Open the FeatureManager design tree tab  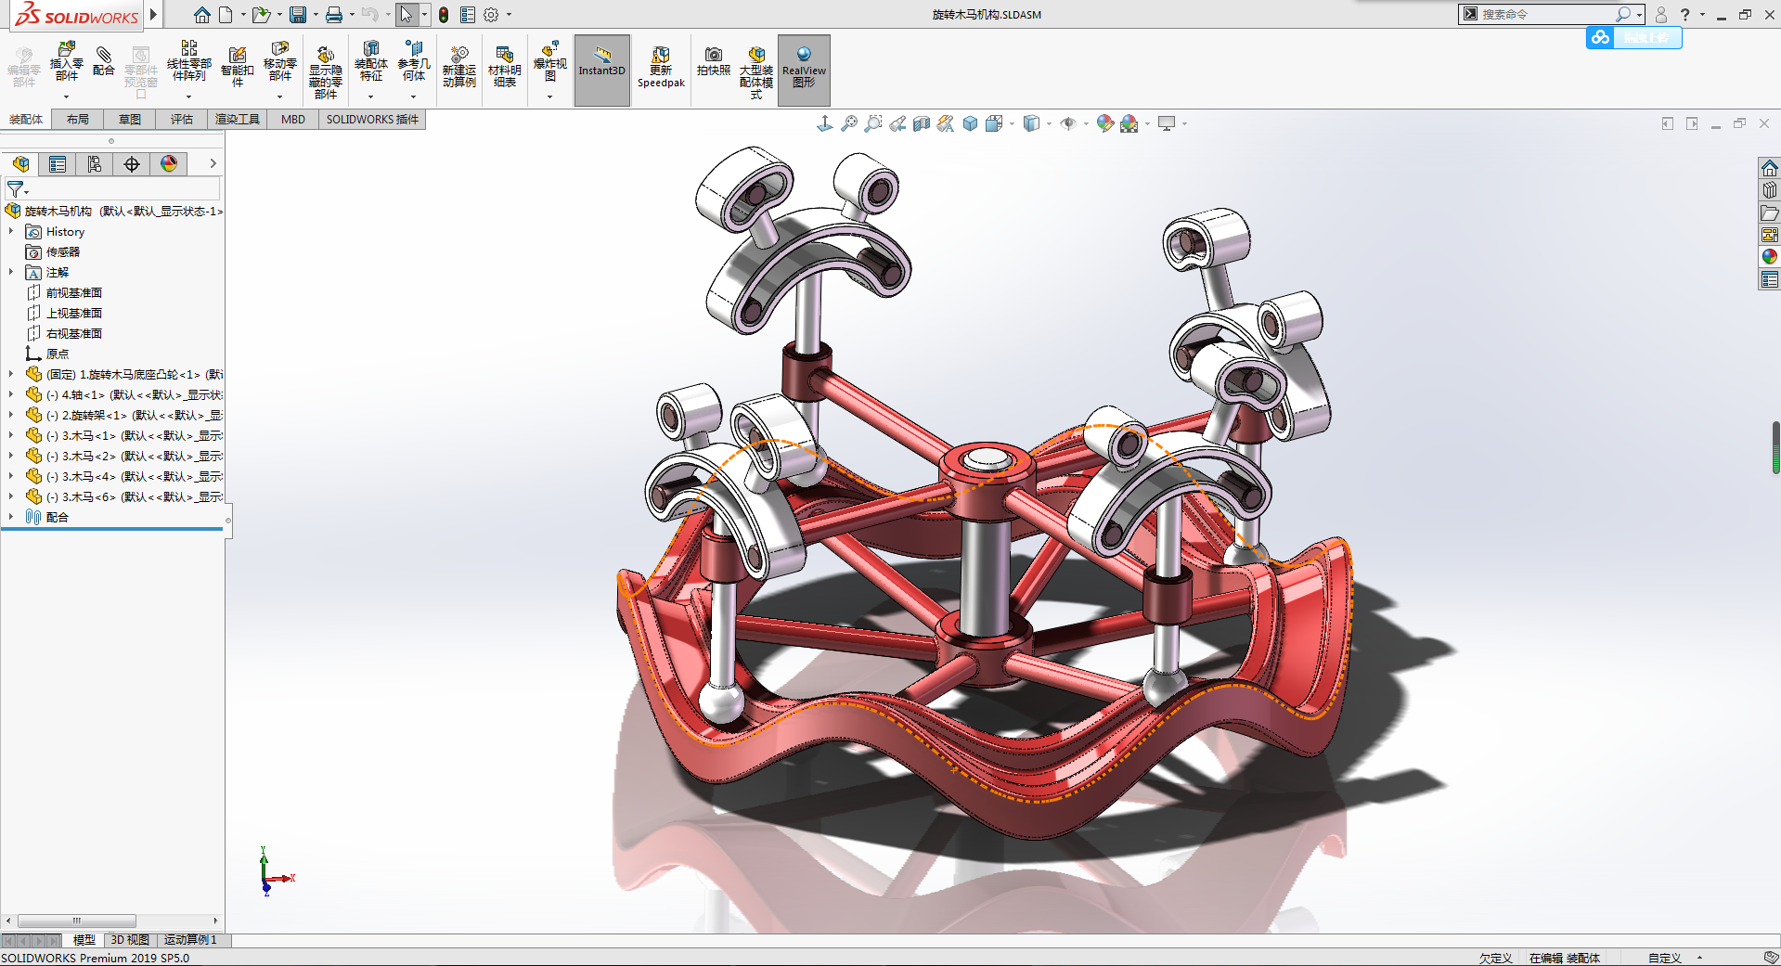tap(20, 164)
